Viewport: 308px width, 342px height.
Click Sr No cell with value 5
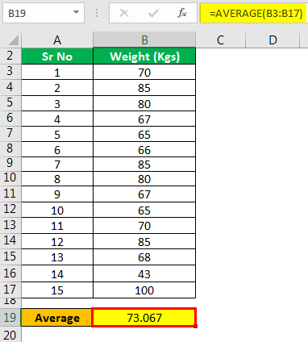pos(57,134)
